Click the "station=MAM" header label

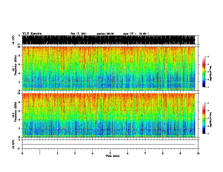(x=105, y=34)
